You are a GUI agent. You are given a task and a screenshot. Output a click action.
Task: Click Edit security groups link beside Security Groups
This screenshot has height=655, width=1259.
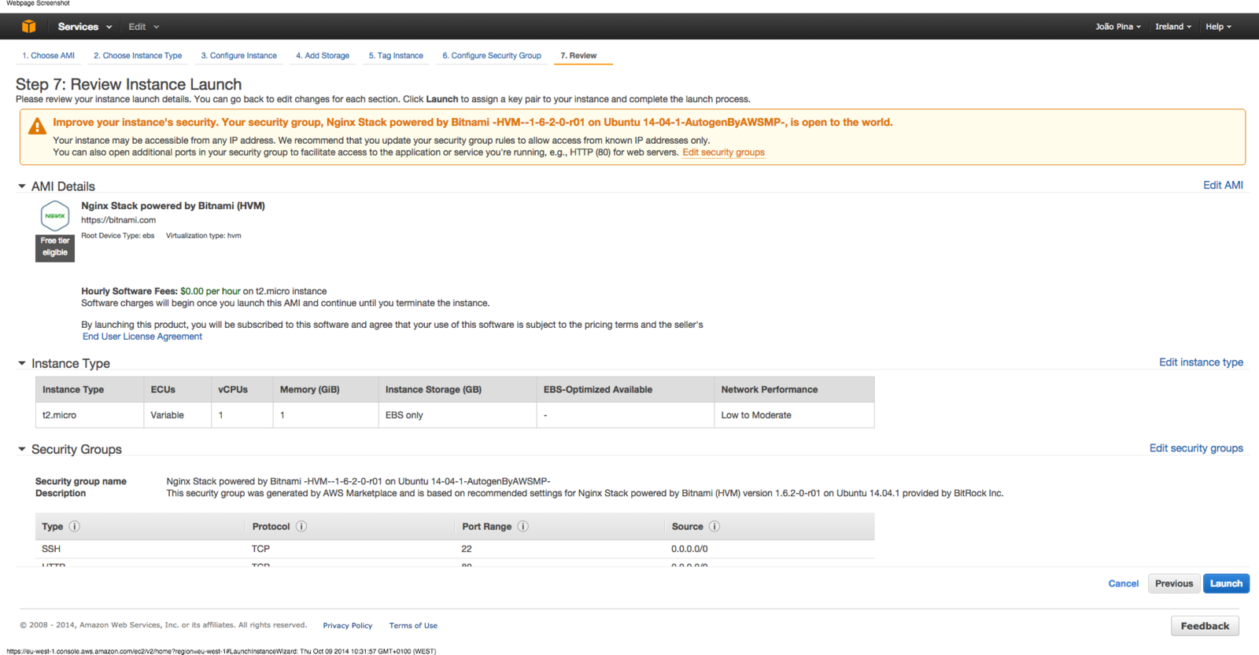coord(1196,448)
